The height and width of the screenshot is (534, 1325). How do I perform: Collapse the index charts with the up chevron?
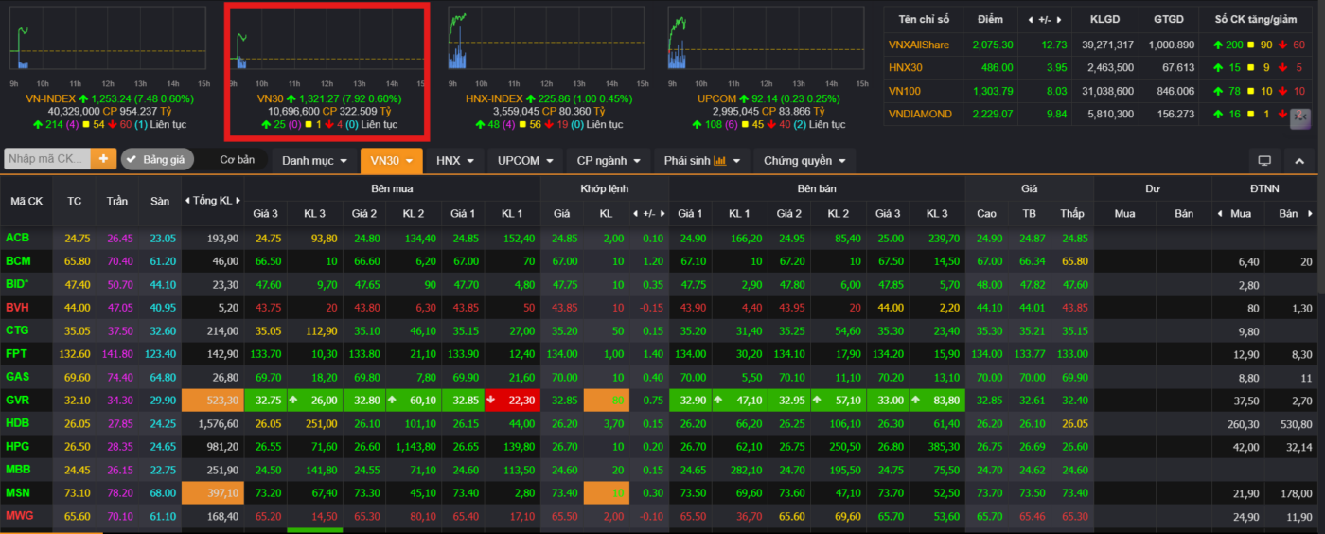1298,160
